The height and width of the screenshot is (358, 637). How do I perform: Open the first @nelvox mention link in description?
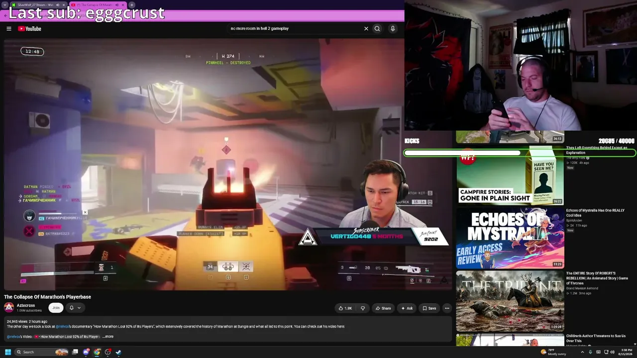tap(63, 327)
